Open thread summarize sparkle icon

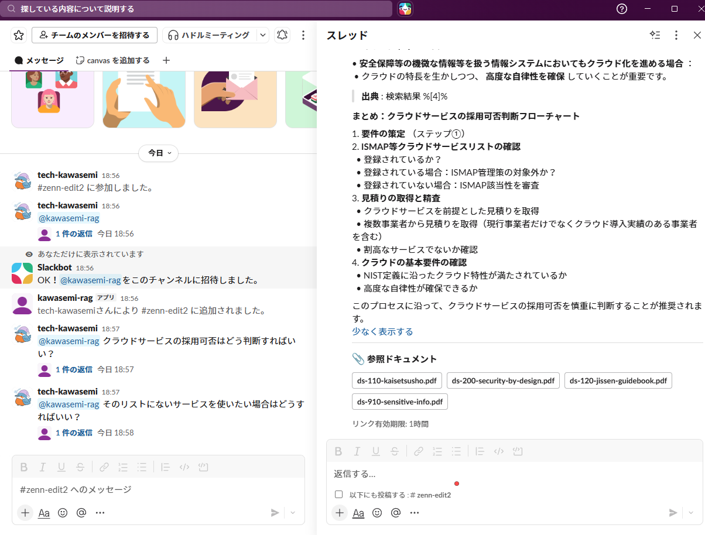coord(655,35)
